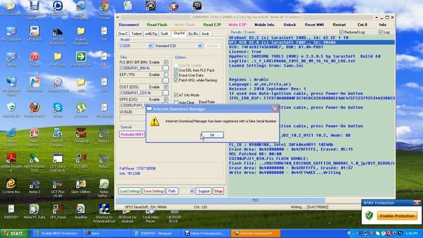Image resolution: width=423 pixels, height=238 pixels.
Task: Switch to the Swift tab
Action: tap(165, 34)
